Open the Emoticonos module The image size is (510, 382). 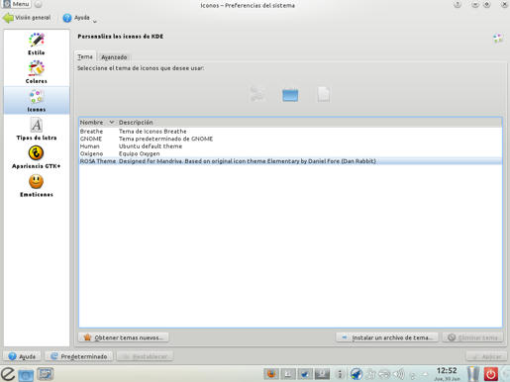tap(37, 186)
